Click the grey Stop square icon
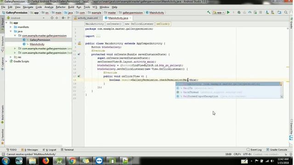The image size is (294, 165). (x=260, y=12)
